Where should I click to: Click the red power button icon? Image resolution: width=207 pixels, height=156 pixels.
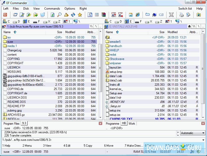pos(5,15)
